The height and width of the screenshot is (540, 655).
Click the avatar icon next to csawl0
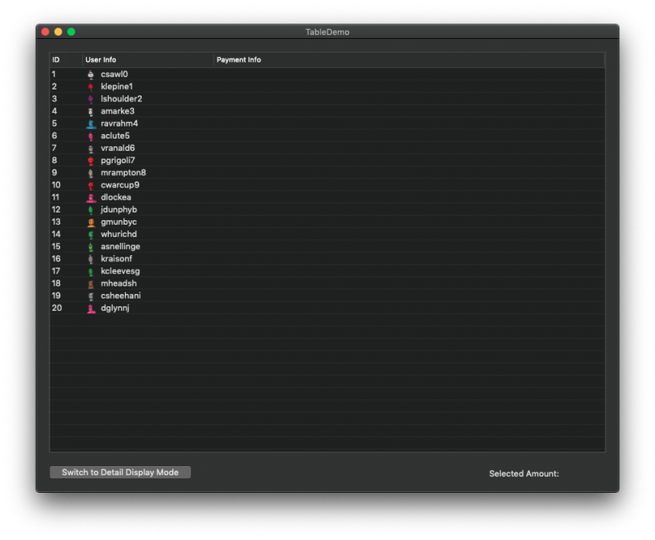91,74
